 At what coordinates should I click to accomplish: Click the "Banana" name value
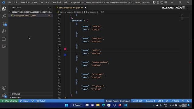pos(97,38)
